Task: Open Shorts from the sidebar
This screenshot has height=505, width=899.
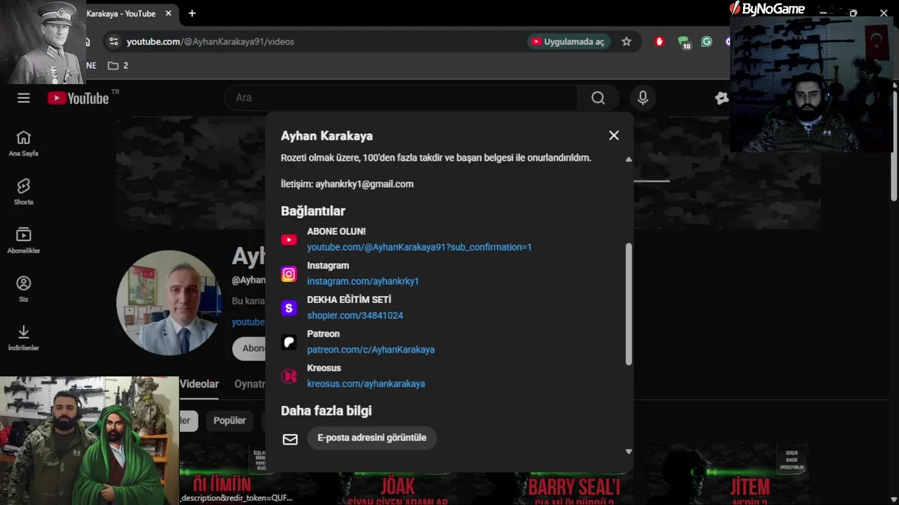Action: [24, 191]
